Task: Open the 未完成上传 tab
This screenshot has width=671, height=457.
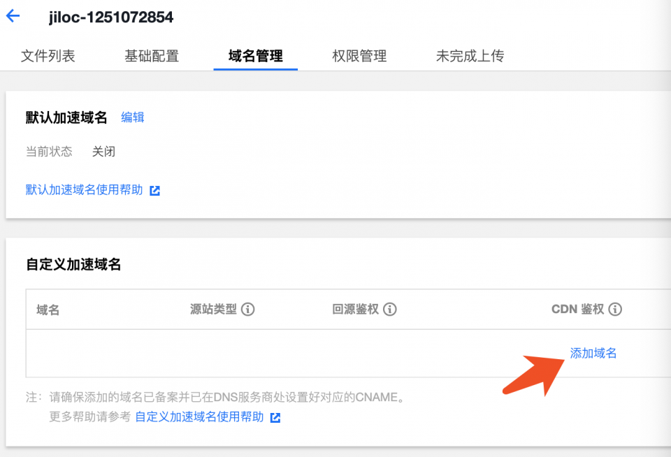Action: click(470, 56)
